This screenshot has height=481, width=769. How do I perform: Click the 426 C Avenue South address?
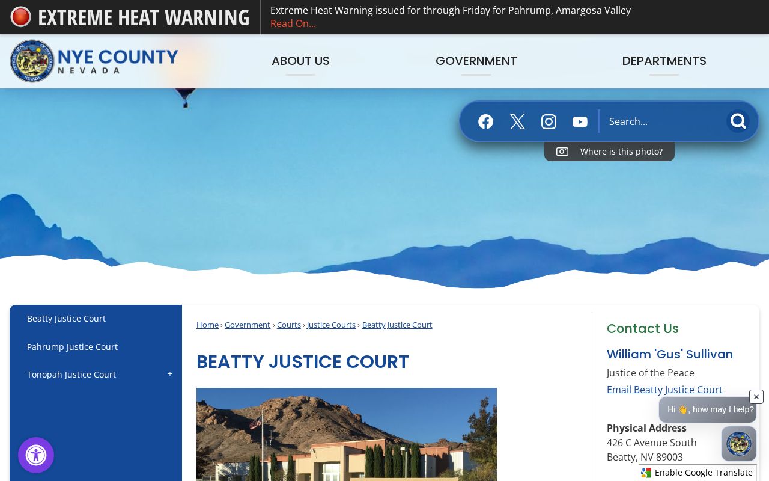(652, 443)
